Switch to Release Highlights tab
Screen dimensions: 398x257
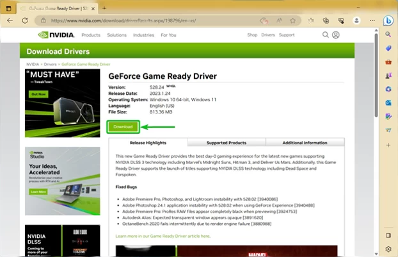point(148,143)
